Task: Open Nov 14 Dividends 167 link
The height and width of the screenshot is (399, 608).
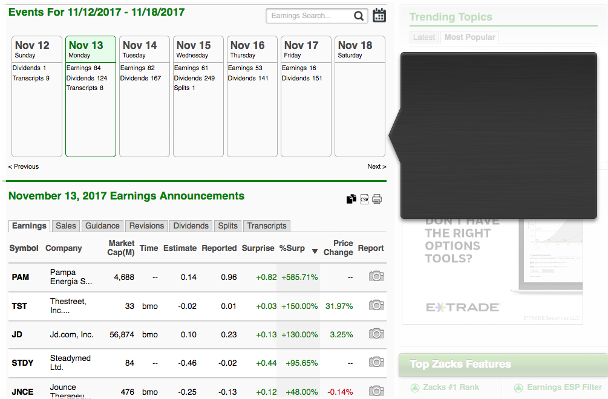Action: point(140,78)
